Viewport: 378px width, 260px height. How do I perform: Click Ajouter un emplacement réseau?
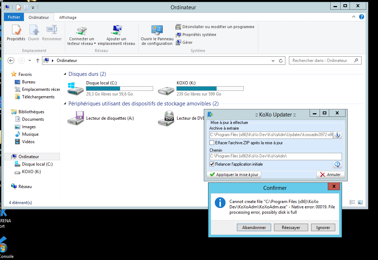(116, 35)
